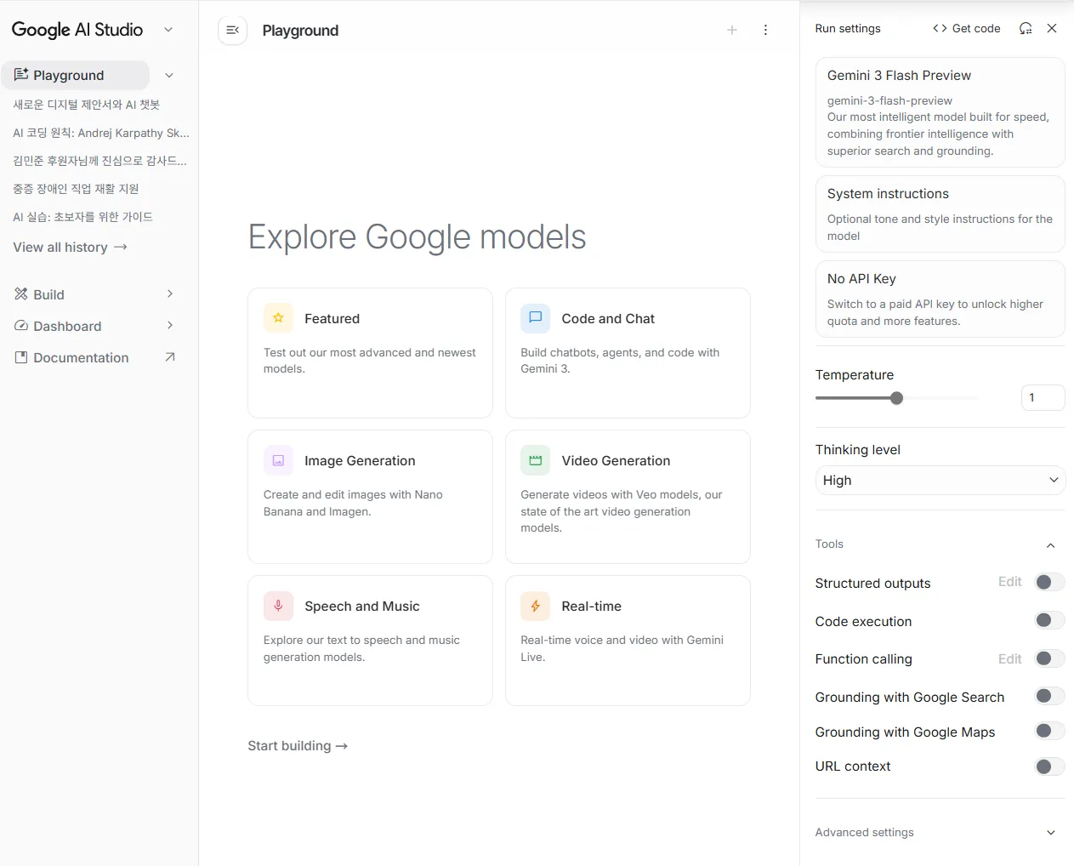Toggle Grounding with Google Maps on
The image size is (1074, 866).
[x=1049, y=732]
